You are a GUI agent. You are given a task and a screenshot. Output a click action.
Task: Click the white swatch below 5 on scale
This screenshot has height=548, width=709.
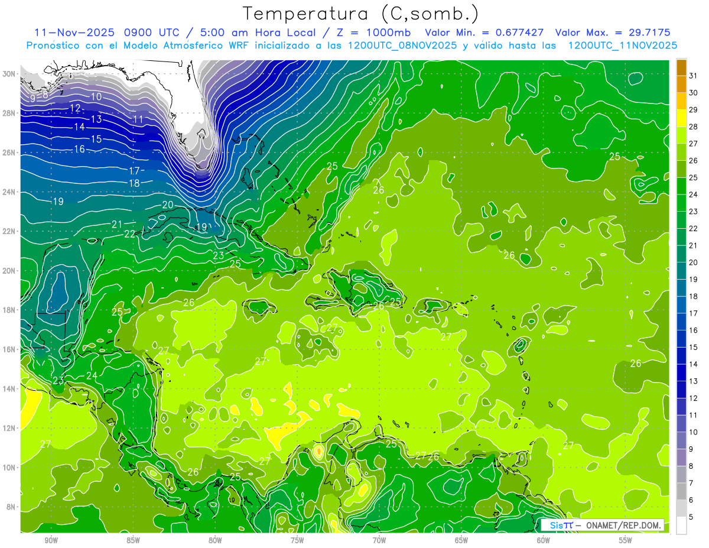tap(681, 525)
